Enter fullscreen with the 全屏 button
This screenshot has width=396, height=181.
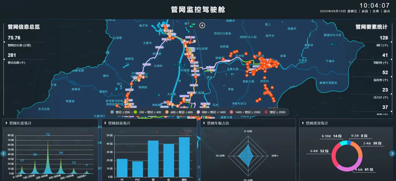(376, 11)
